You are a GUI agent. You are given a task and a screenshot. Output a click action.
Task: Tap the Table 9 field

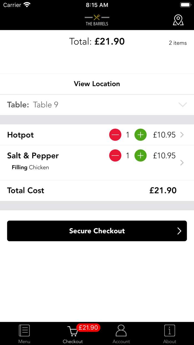[46, 105]
